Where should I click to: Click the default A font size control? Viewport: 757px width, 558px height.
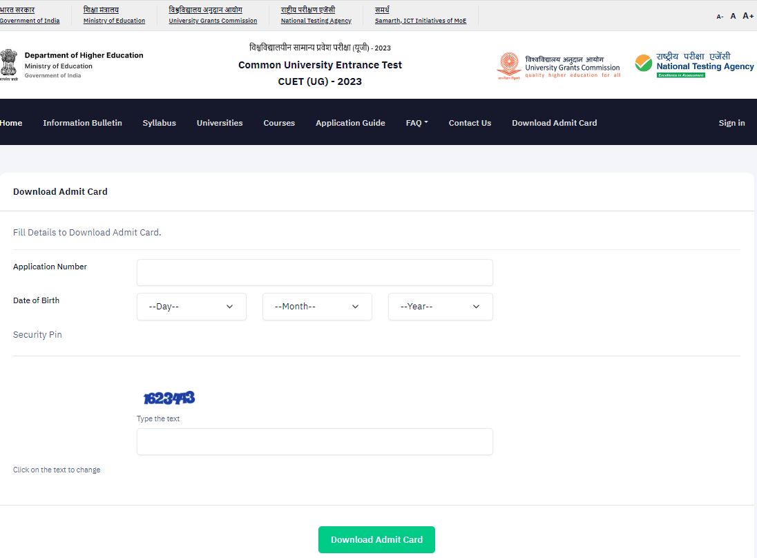pos(733,16)
